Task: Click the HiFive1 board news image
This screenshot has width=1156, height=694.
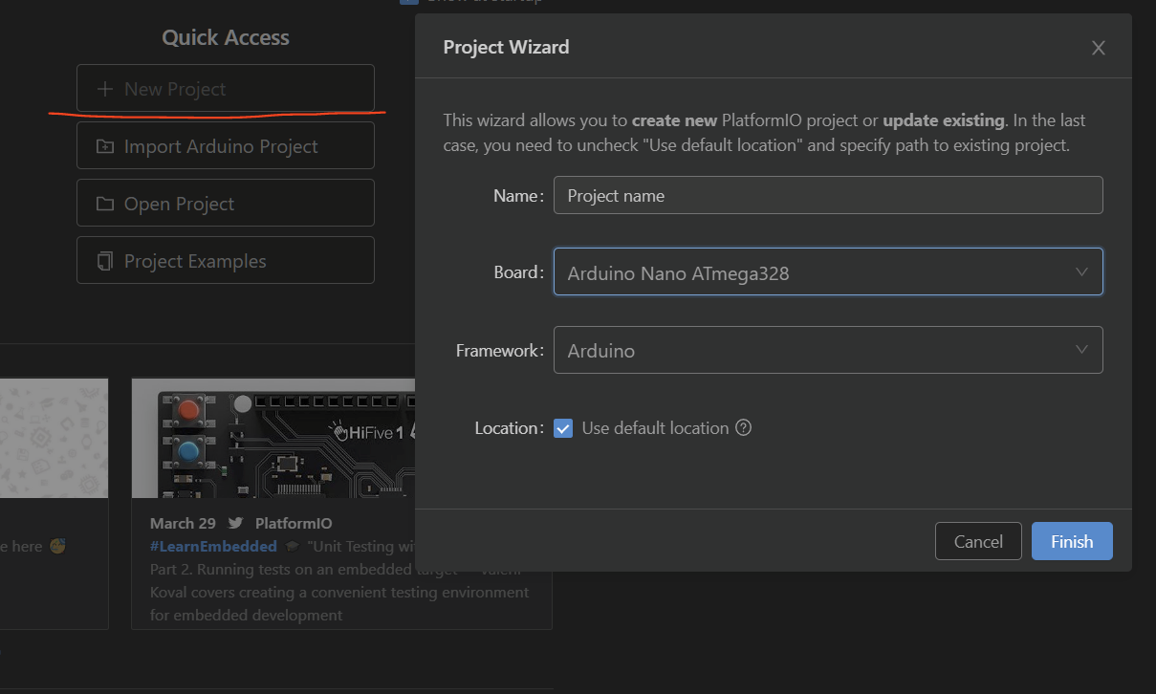Action: tap(273, 438)
